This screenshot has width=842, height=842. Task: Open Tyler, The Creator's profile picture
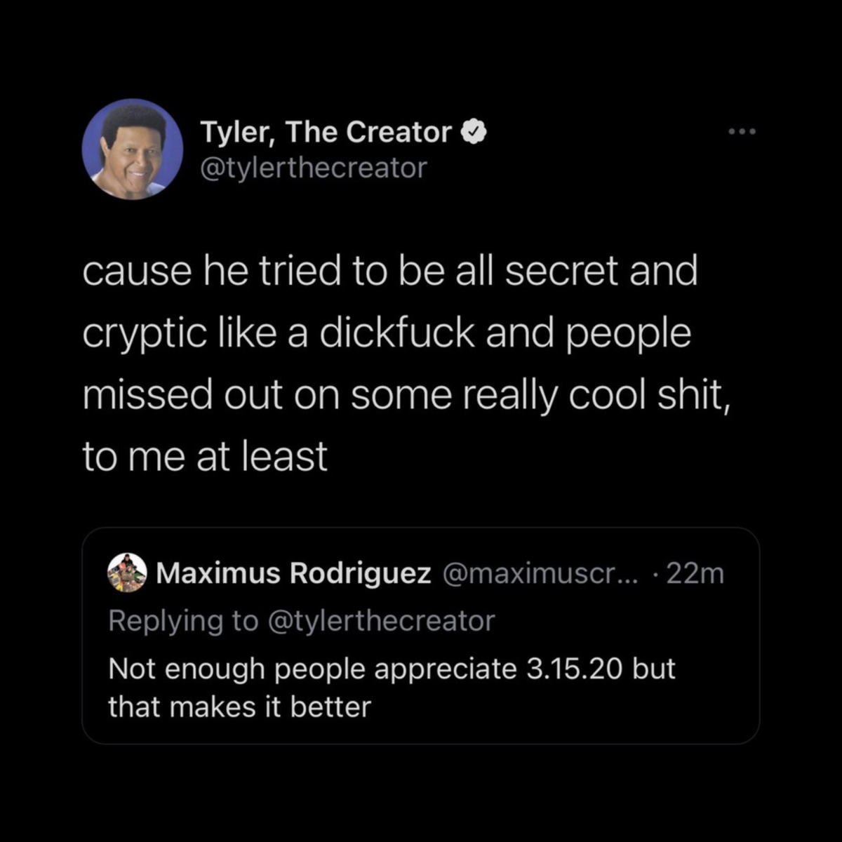coord(133,149)
